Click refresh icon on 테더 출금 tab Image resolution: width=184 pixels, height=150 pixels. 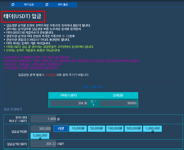[x=47, y=4]
